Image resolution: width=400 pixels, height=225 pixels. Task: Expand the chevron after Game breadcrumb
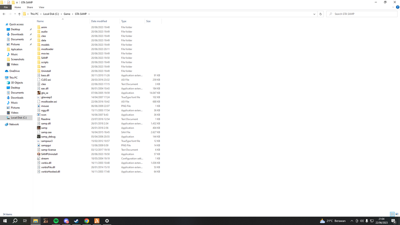[x=72, y=14]
